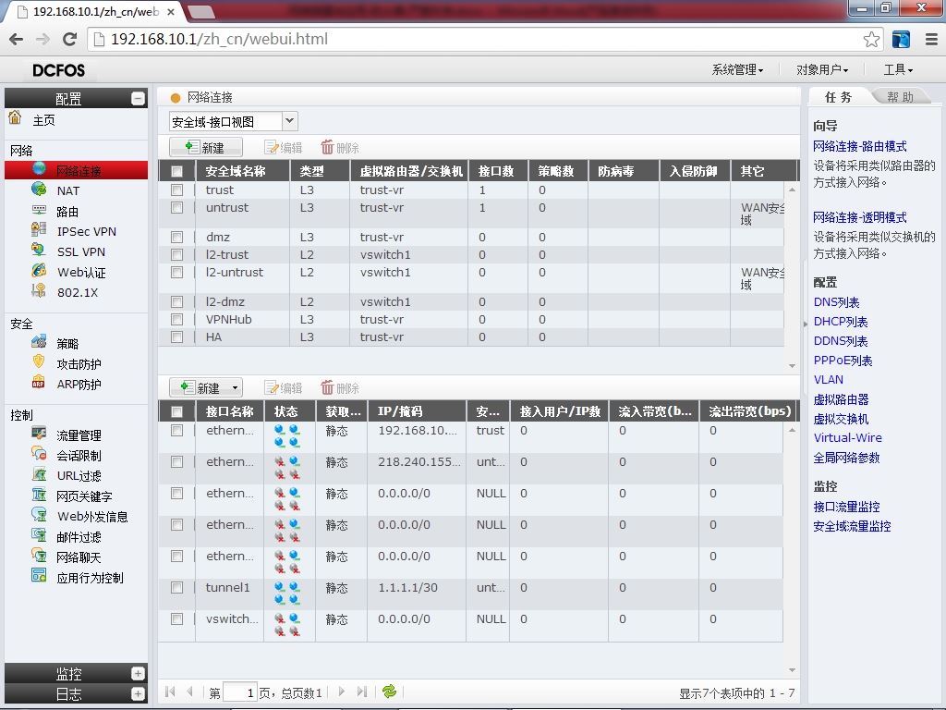Check the tunnel1 interface checkbox
Screen dimensions: 946x710
pos(176,587)
